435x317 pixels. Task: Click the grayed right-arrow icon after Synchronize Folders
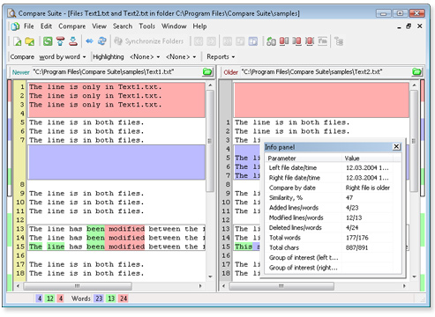[211, 41]
